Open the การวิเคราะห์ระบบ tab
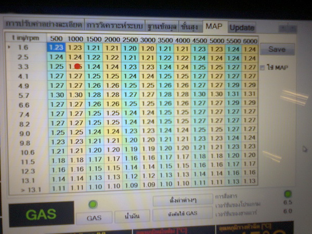This screenshot has width=312, height=234. pos(114,25)
